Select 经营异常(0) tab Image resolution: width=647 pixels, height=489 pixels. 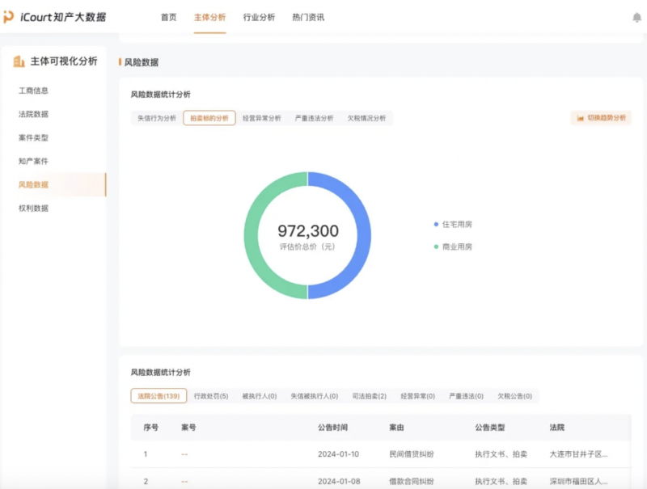coord(417,396)
